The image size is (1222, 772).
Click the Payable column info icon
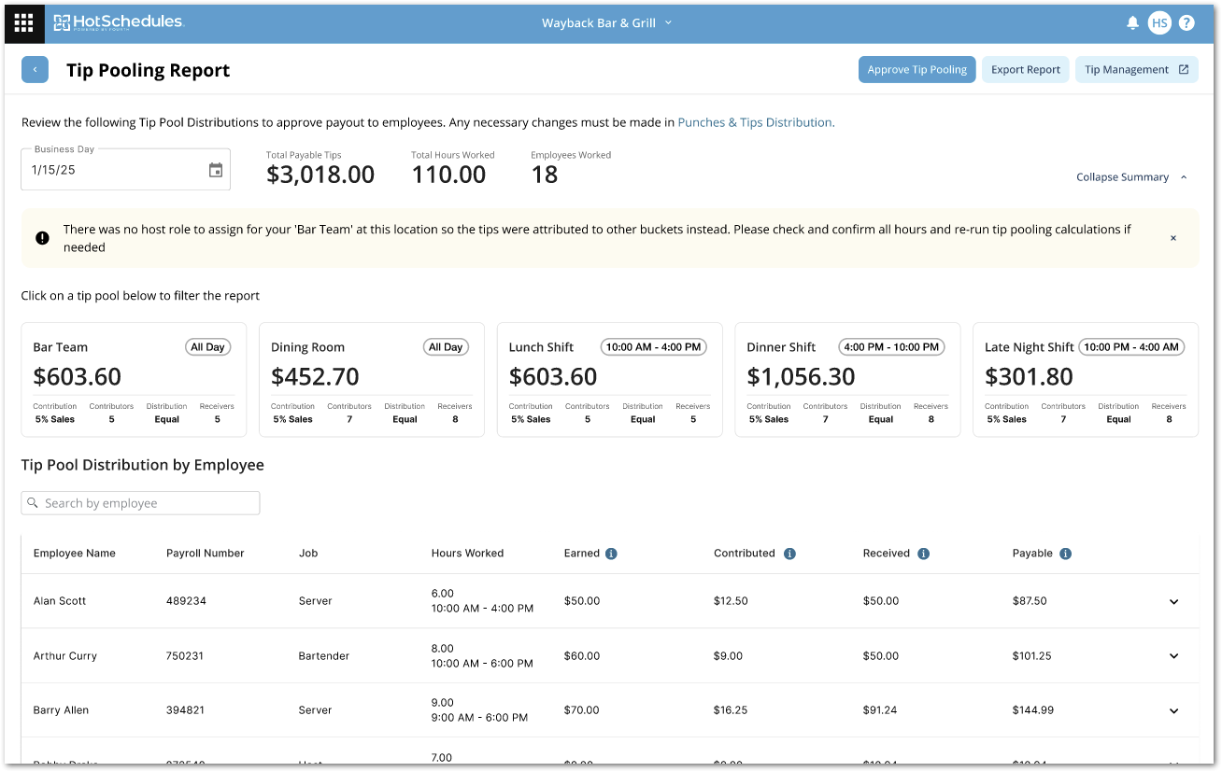click(x=1065, y=554)
